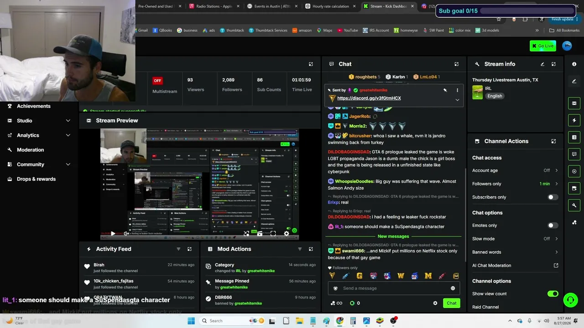Switch to Hourly rate calculation tab
This screenshot has width=584, height=328.
(x=330, y=6)
